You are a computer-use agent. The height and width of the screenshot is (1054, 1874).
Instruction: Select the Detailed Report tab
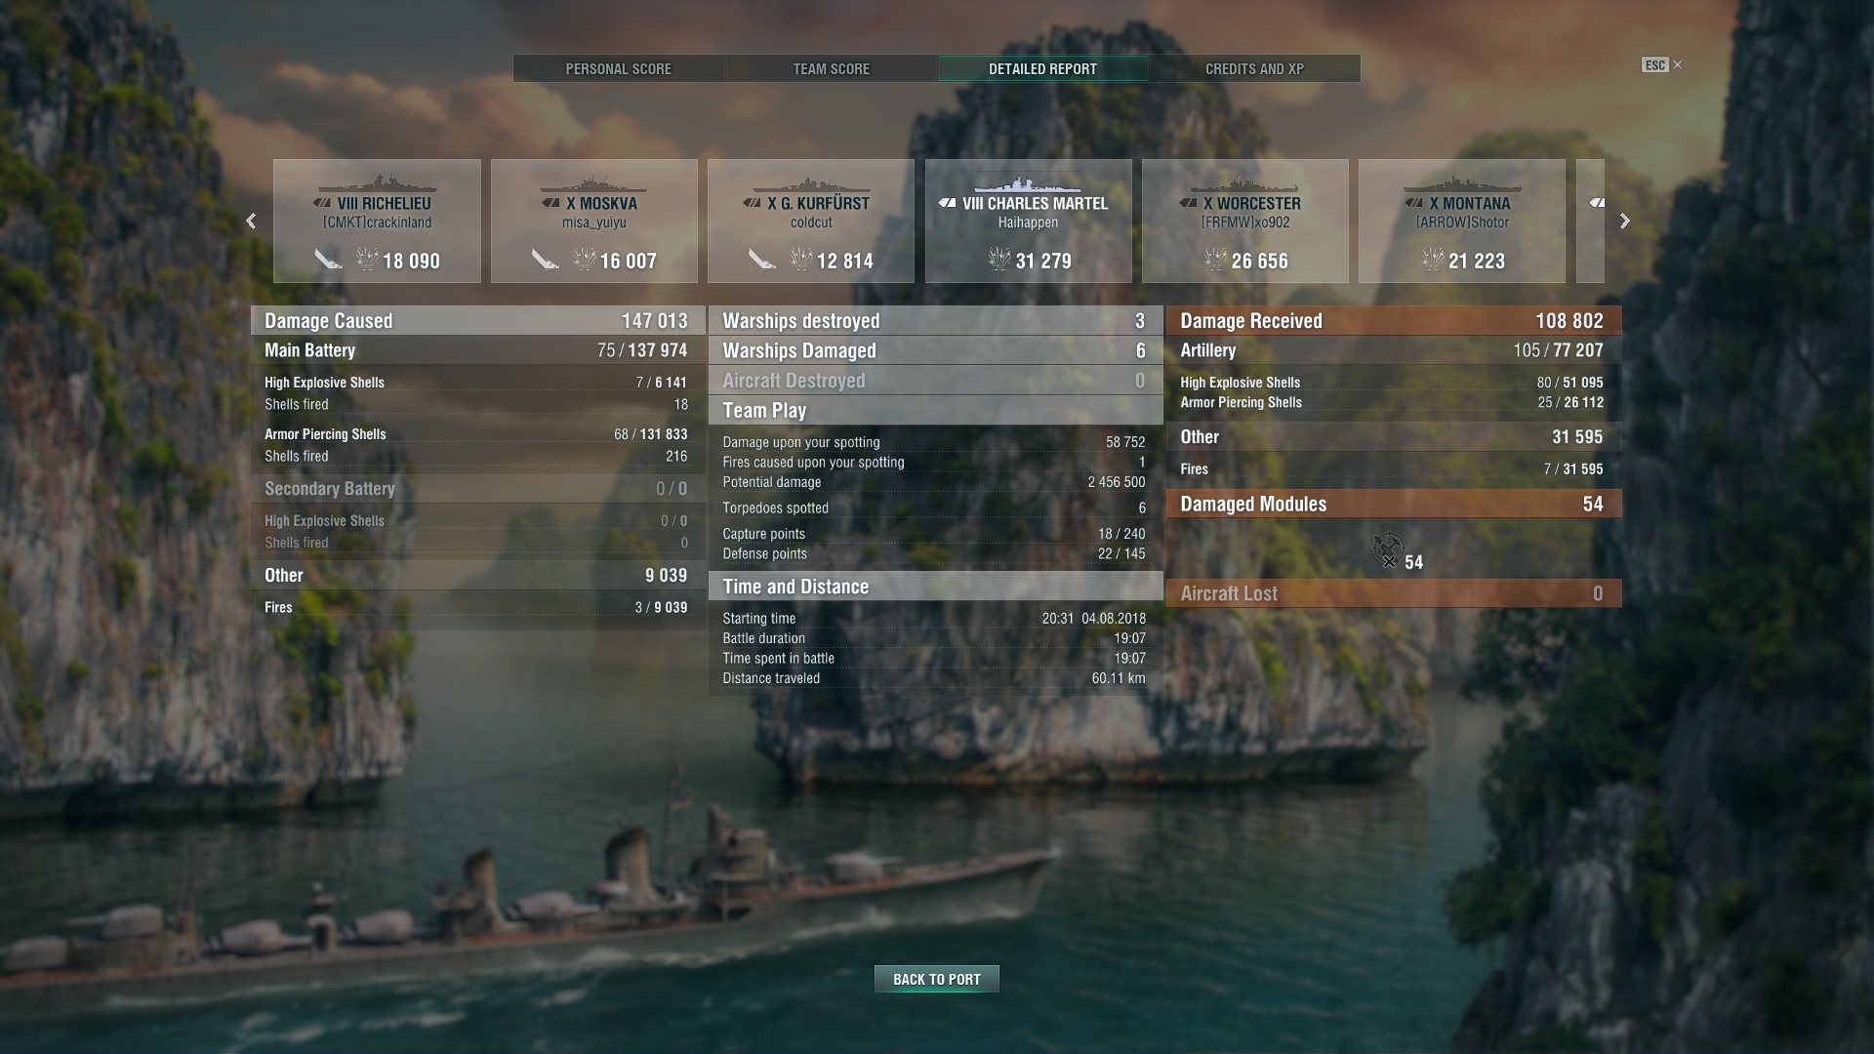click(x=1042, y=68)
